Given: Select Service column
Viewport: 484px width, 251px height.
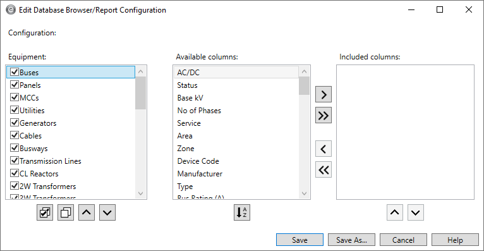Looking at the screenshot, I should point(236,123).
